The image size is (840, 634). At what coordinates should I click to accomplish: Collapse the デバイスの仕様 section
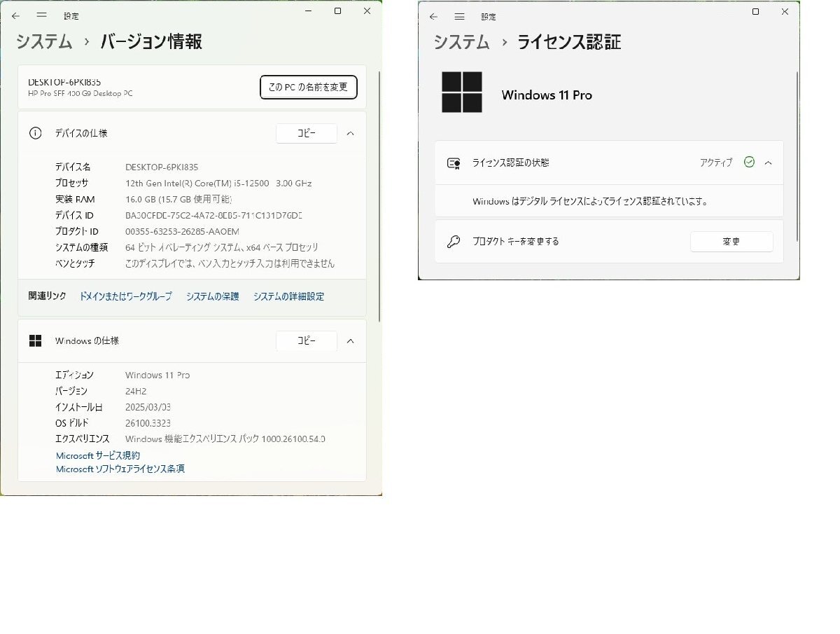coord(351,133)
